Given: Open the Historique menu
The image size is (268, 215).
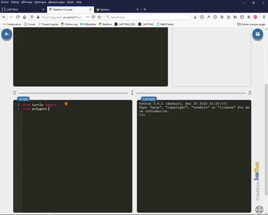Looking at the screenshot, I should [40, 2].
